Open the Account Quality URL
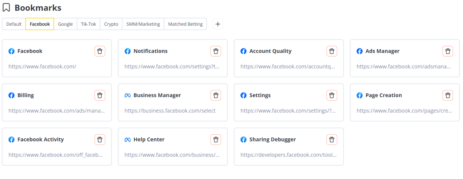 288,66
